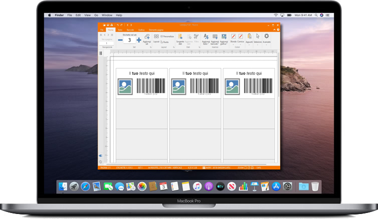Switch to the Home ribbon tab

tap(110, 30)
